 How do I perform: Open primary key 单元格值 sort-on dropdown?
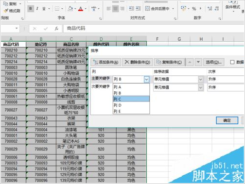pyautogui.click(x=201, y=79)
